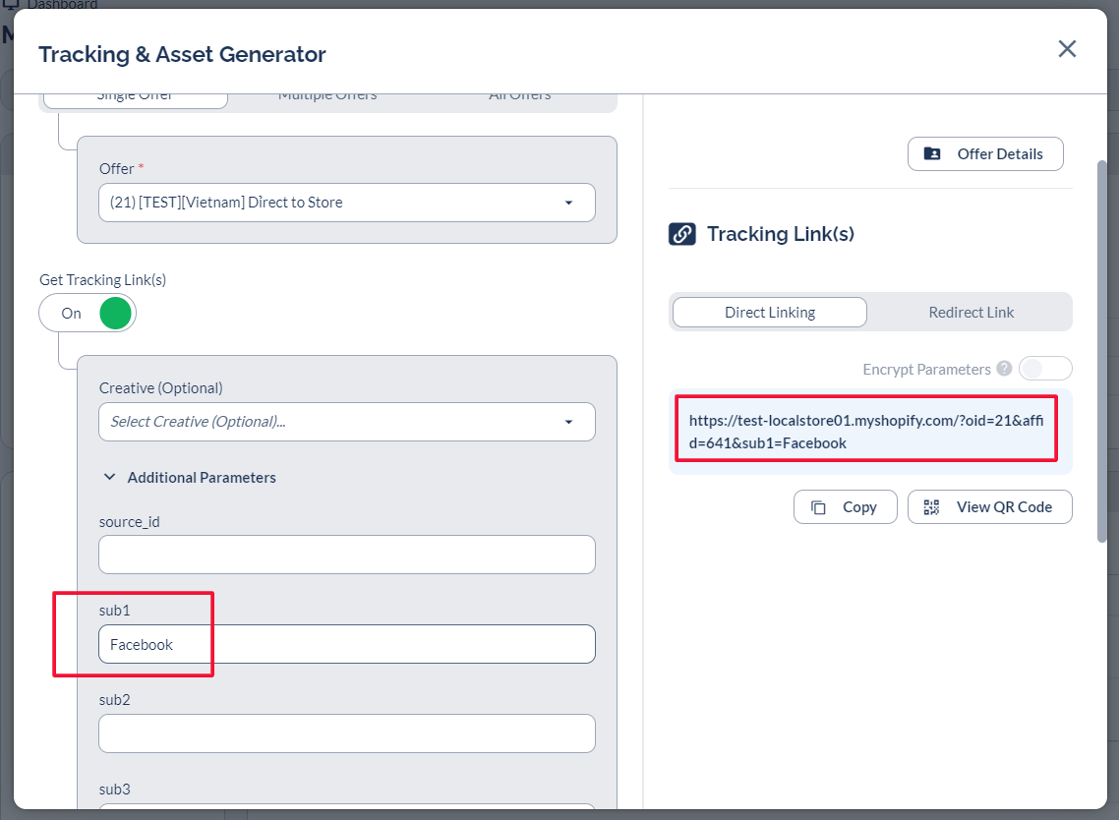Click the Encrypt Parameters help icon

click(1004, 369)
